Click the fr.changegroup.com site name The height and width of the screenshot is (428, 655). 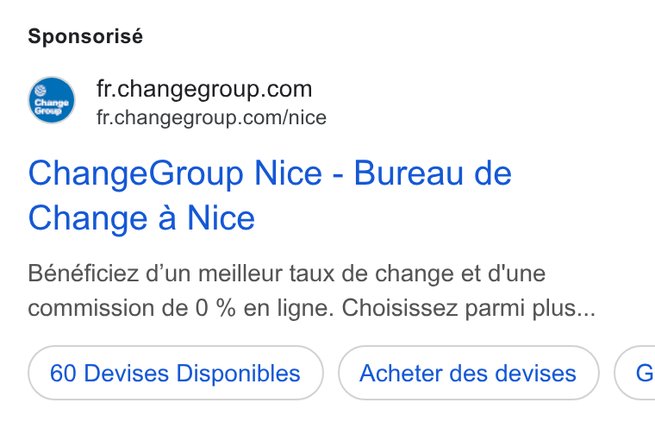click(x=204, y=89)
